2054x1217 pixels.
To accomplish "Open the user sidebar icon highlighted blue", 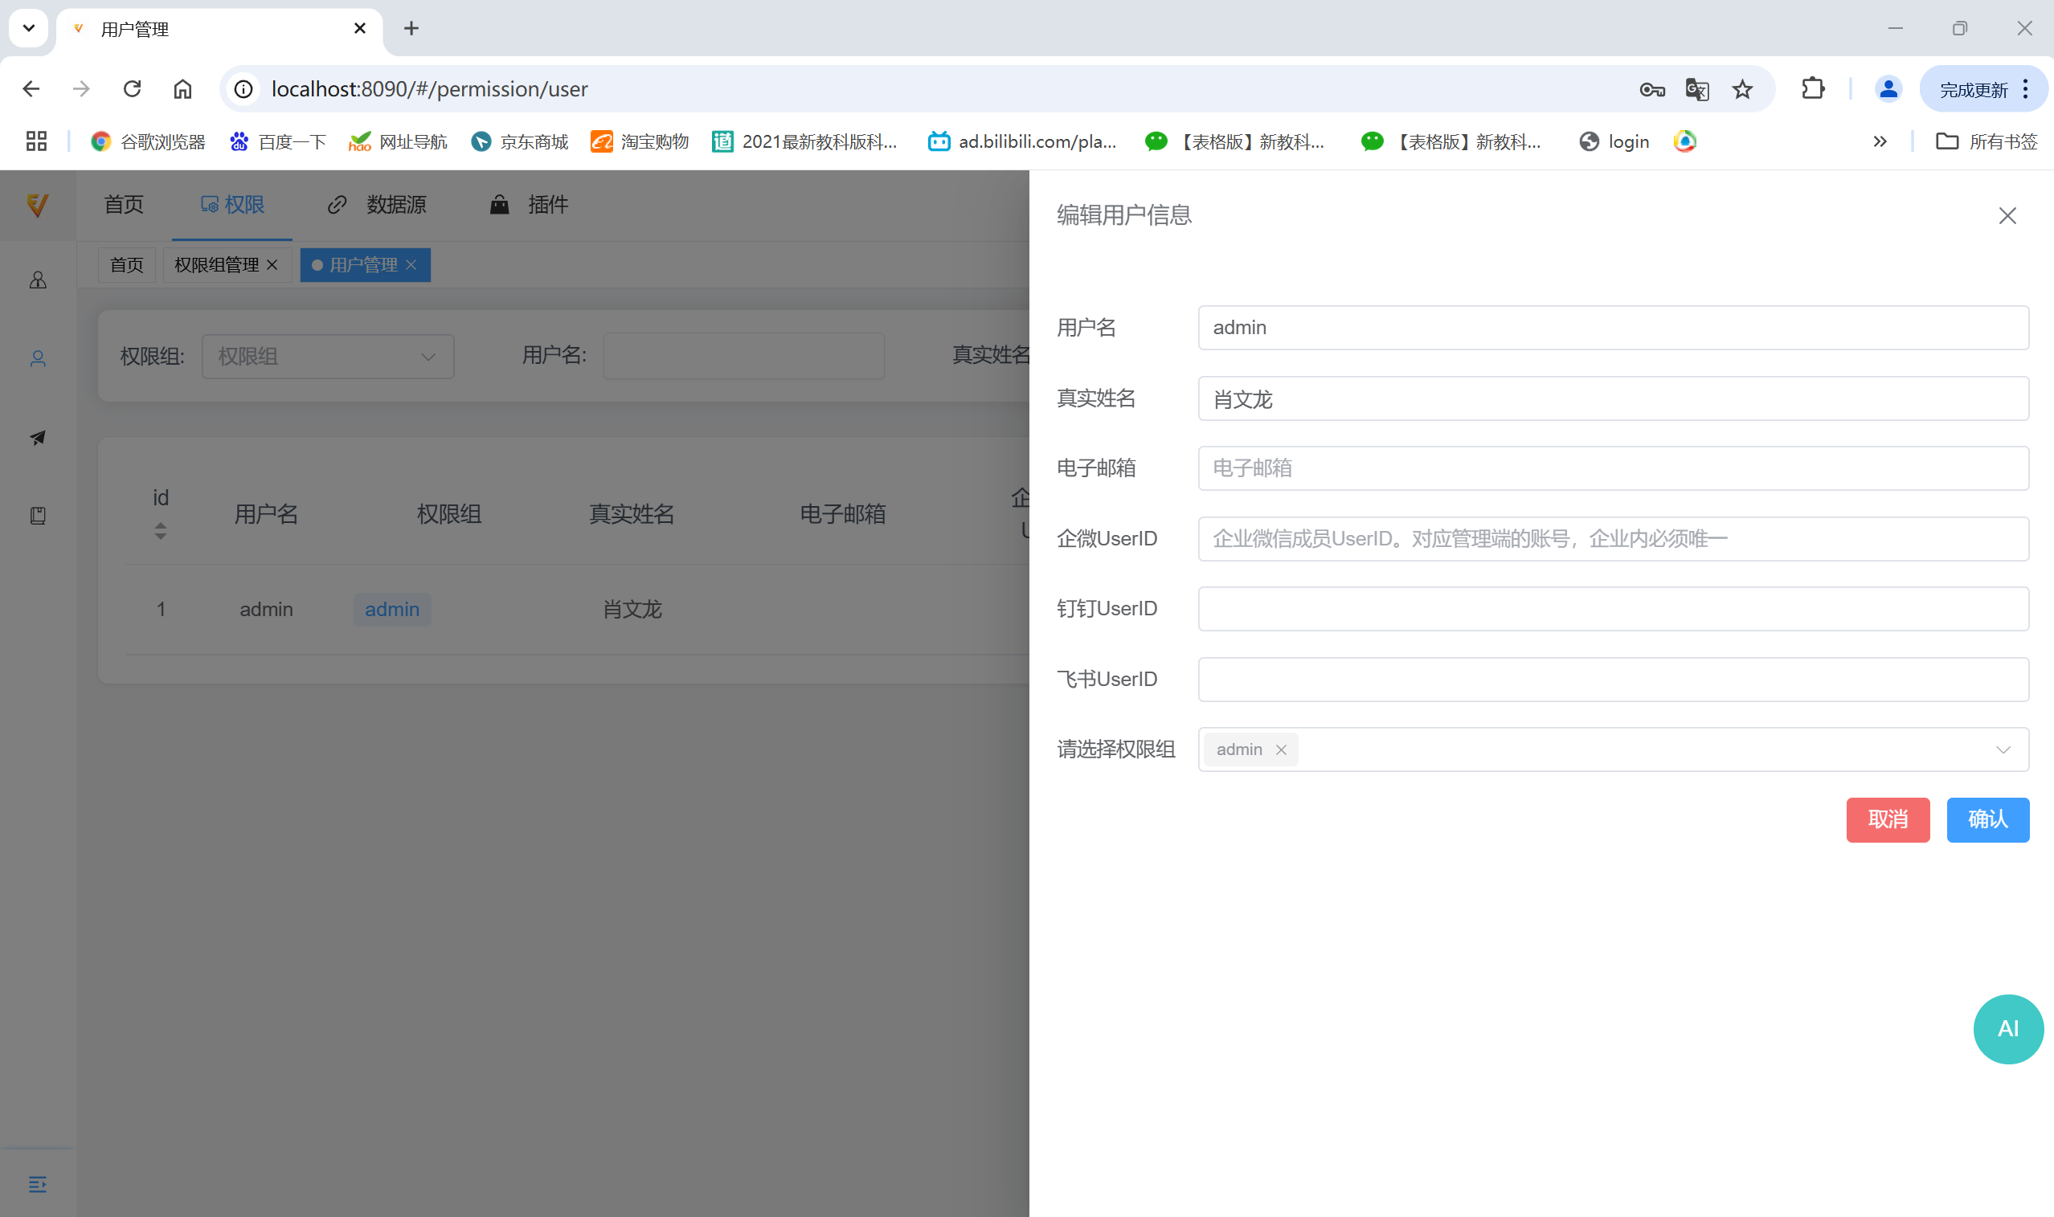I will [38, 358].
